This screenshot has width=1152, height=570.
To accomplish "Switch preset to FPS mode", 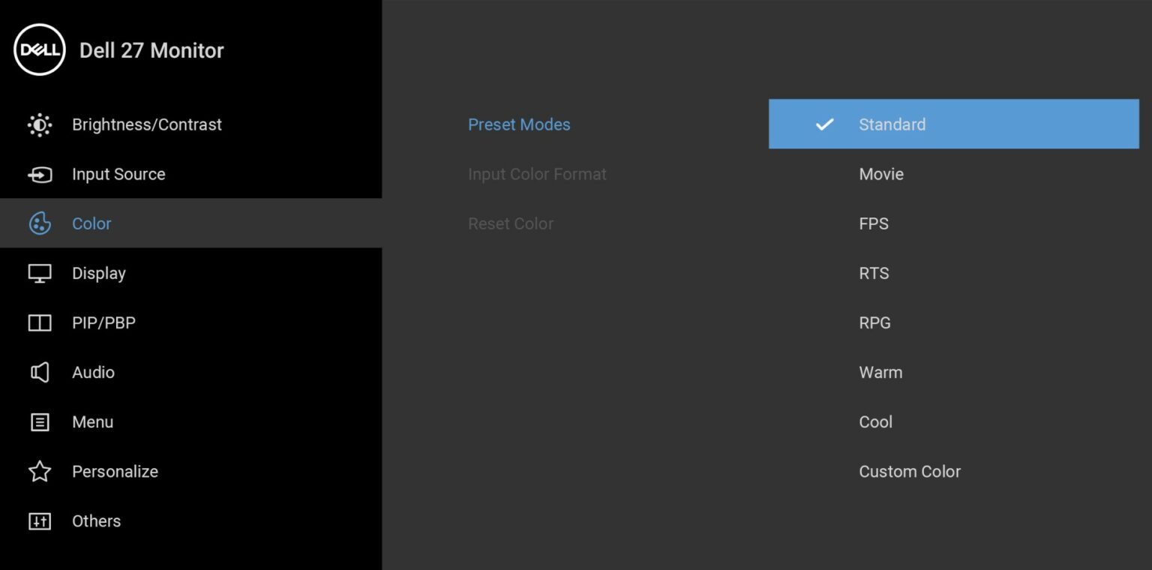I will coord(874,223).
